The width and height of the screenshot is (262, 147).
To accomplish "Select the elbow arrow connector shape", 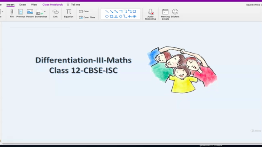I will tap(125, 11).
